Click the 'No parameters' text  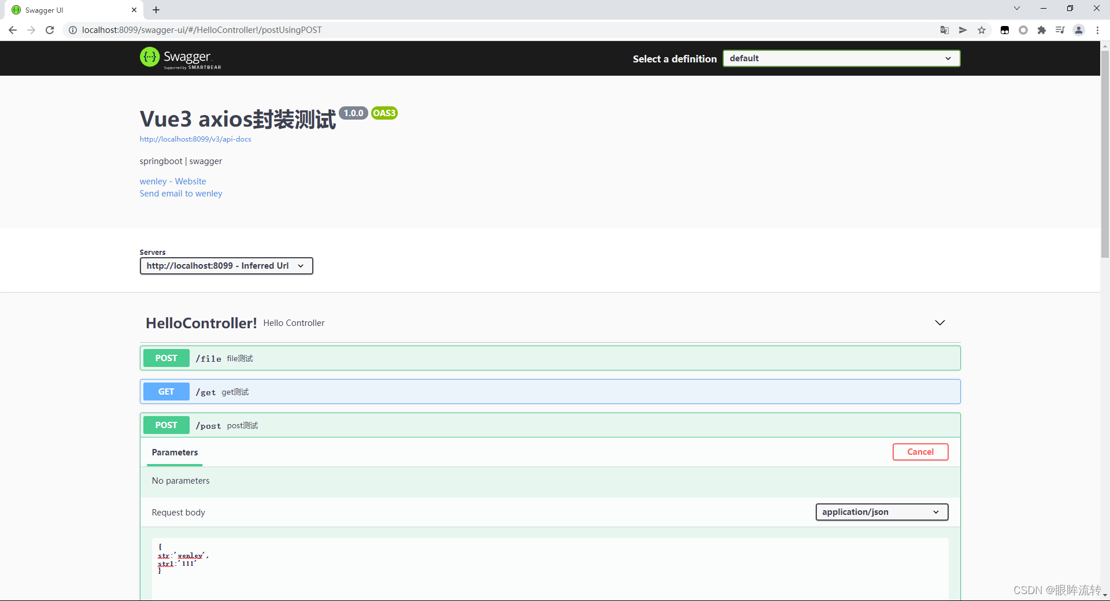click(x=180, y=481)
